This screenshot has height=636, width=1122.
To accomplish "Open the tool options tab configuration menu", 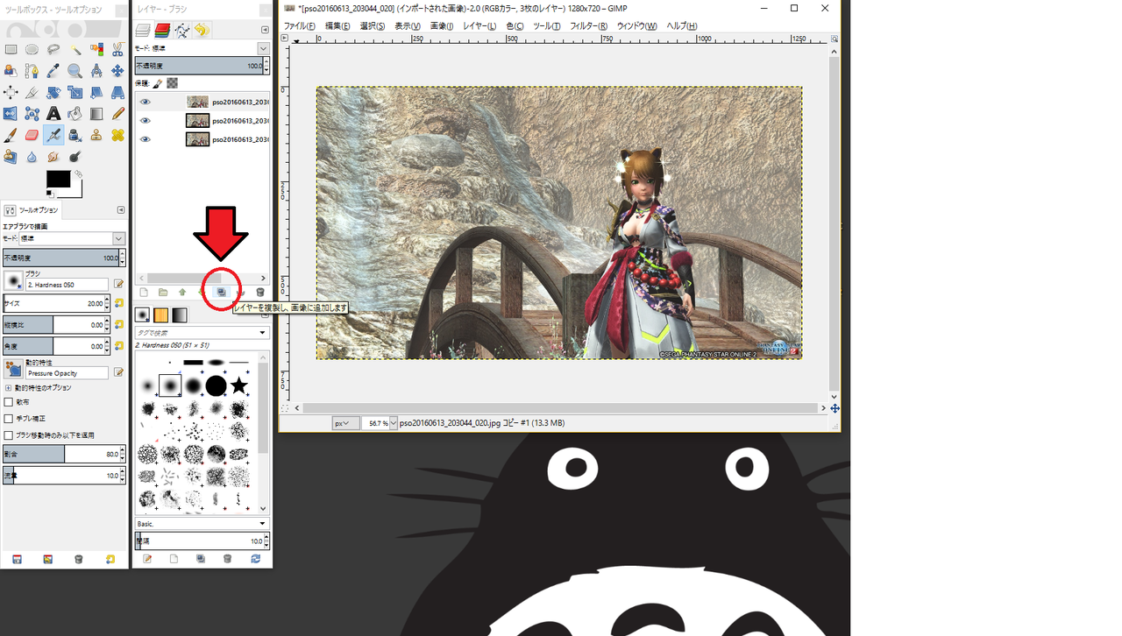I will coord(121,210).
